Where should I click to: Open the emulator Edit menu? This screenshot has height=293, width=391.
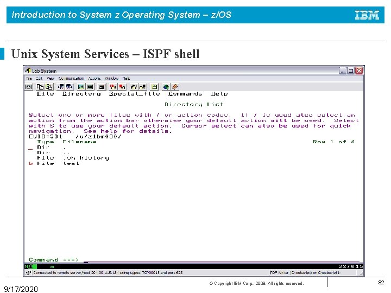(x=39, y=78)
